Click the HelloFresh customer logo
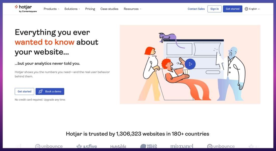Viewport: 276px width, 151px height. pyautogui.click(x=149, y=146)
